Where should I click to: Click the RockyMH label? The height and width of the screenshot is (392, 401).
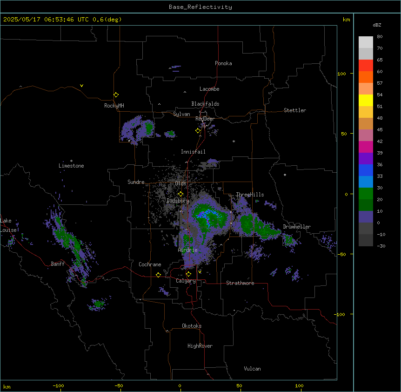[x=114, y=106]
